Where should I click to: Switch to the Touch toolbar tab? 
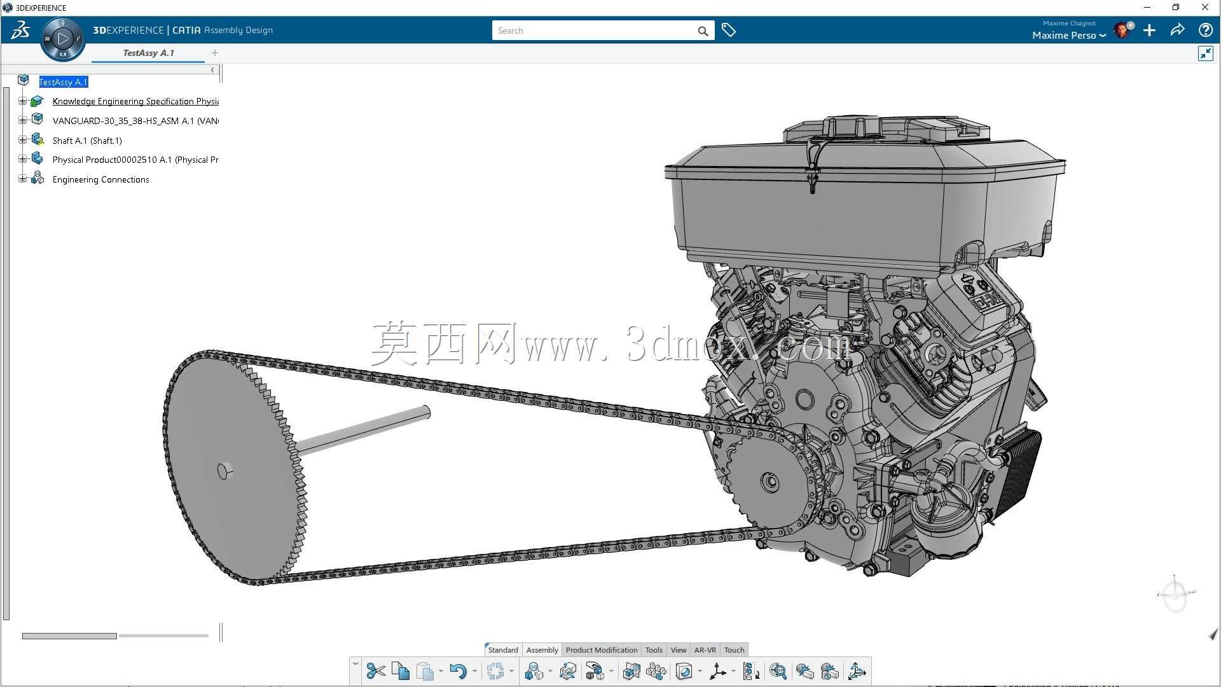[734, 650]
